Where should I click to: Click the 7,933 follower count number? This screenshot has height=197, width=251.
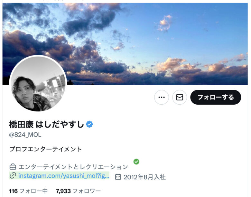[63, 191]
